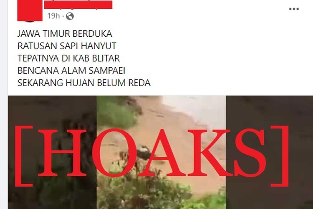Play the flood video in the post
Image resolution: width=313 pixels, height=209 pixels.
161,153
